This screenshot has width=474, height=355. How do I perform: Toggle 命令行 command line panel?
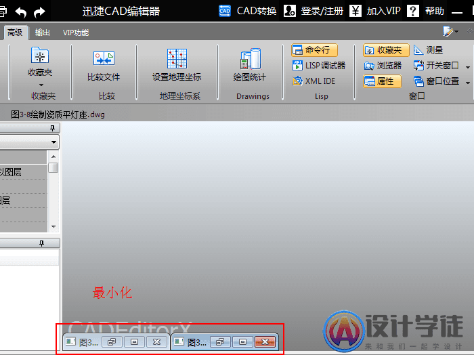tap(314, 50)
